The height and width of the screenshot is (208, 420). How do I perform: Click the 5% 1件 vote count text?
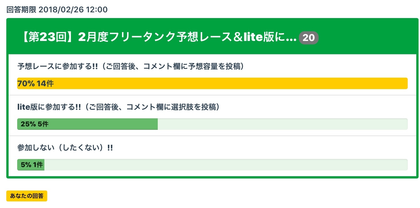point(32,165)
